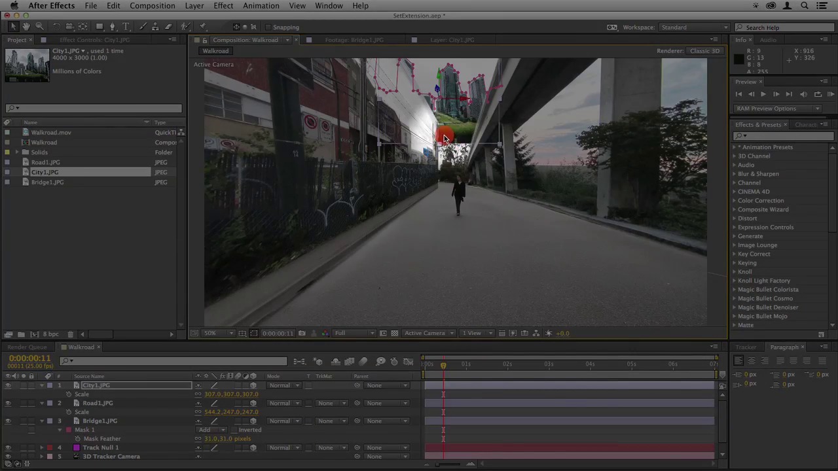Click the current time display 0:00:00:11
Image resolution: width=838 pixels, height=471 pixels.
pyautogui.click(x=29, y=359)
